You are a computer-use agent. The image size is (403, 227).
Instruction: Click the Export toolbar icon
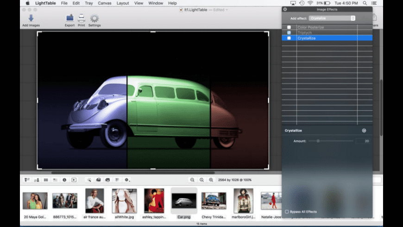pos(69,19)
